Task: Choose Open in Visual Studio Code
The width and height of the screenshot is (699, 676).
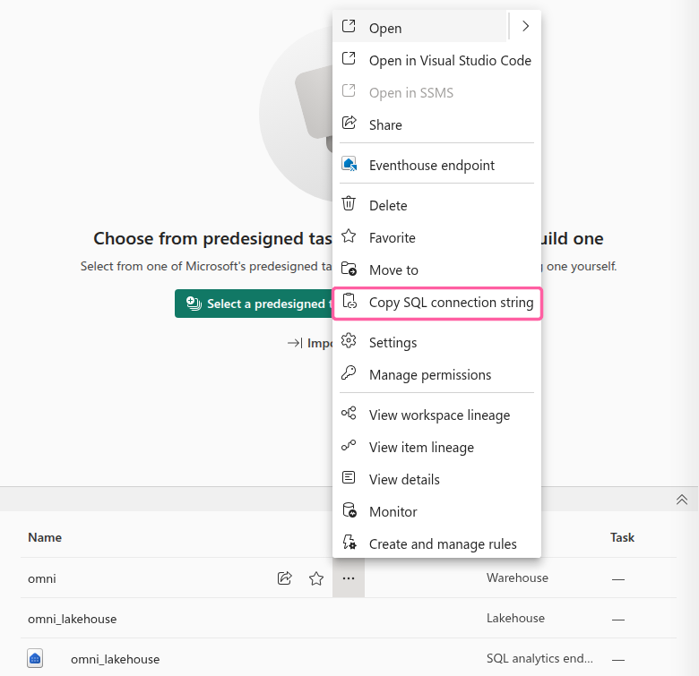Action: (437, 60)
